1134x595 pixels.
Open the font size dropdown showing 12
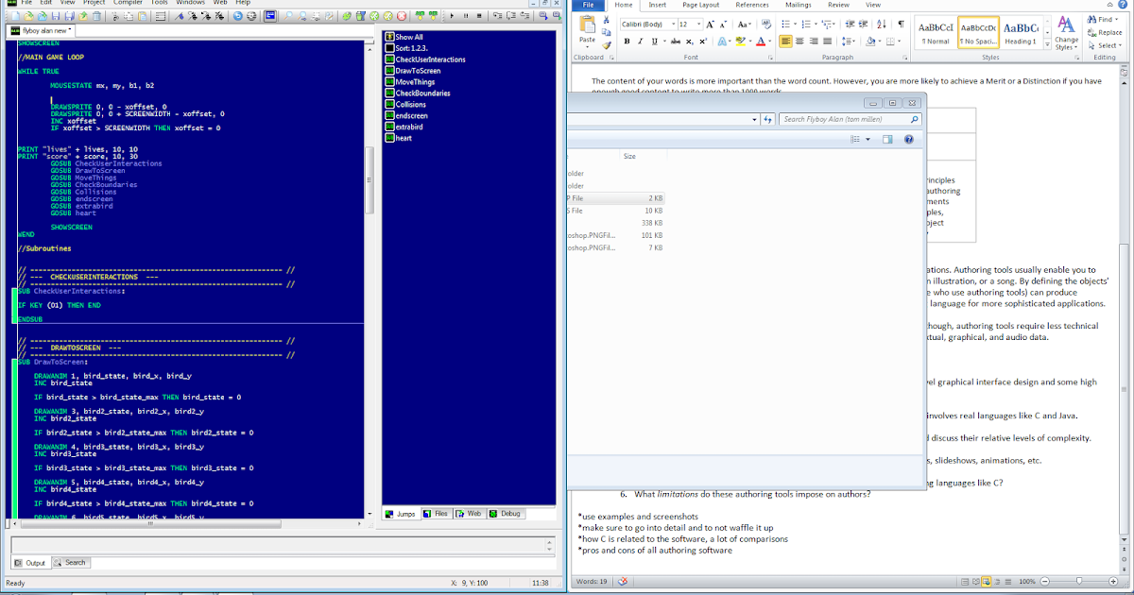[x=700, y=25]
